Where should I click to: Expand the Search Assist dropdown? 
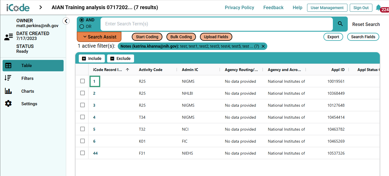click(99, 37)
